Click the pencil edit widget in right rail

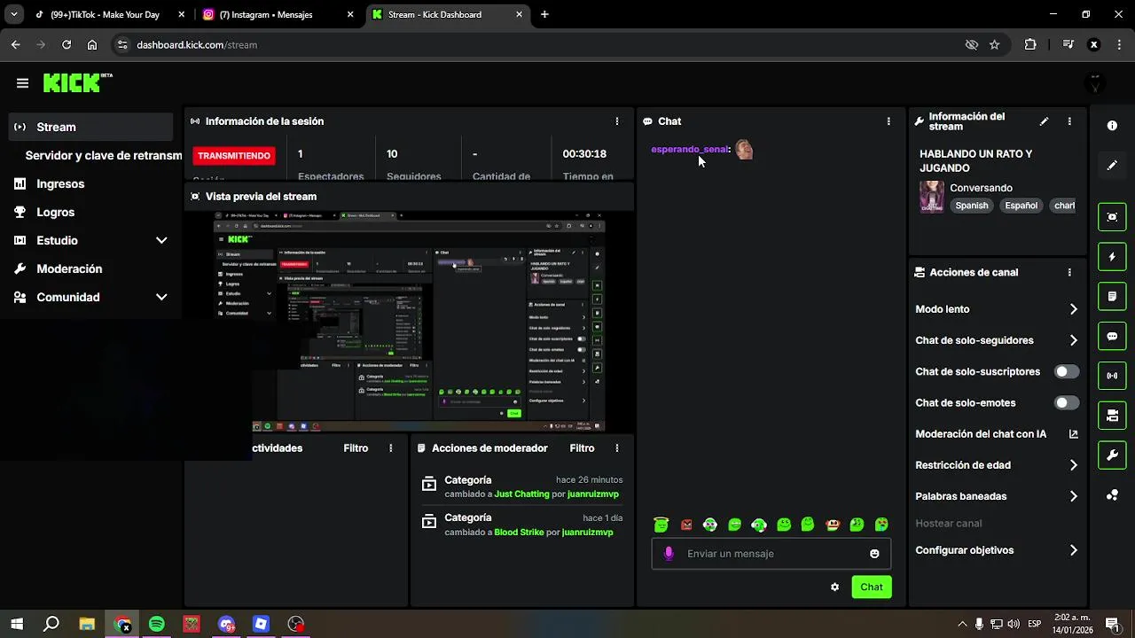pos(1112,166)
